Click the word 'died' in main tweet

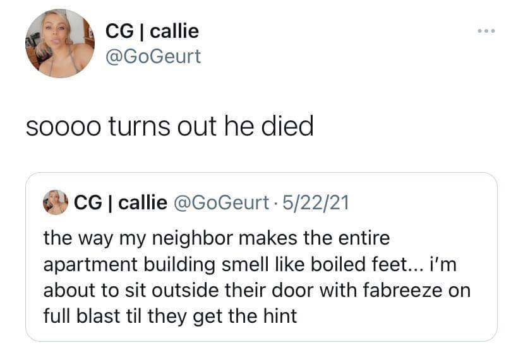(x=287, y=126)
